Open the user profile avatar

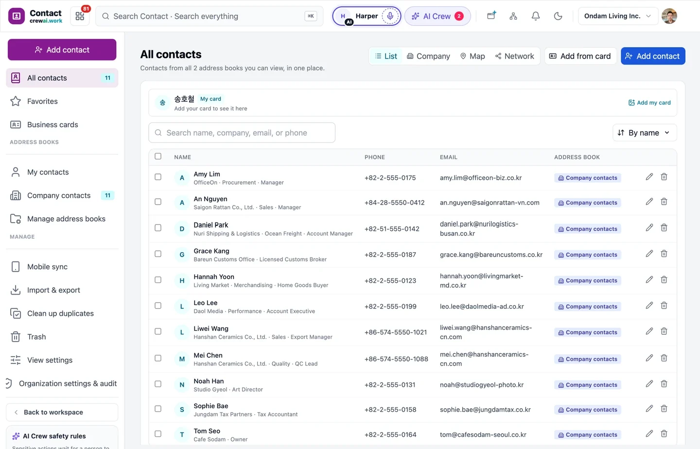[x=669, y=16]
